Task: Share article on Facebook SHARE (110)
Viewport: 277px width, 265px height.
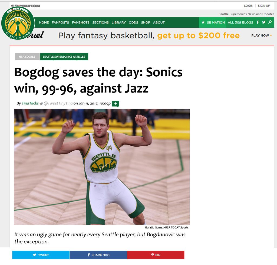Action: pyautogui.click(x=98, y=255)
